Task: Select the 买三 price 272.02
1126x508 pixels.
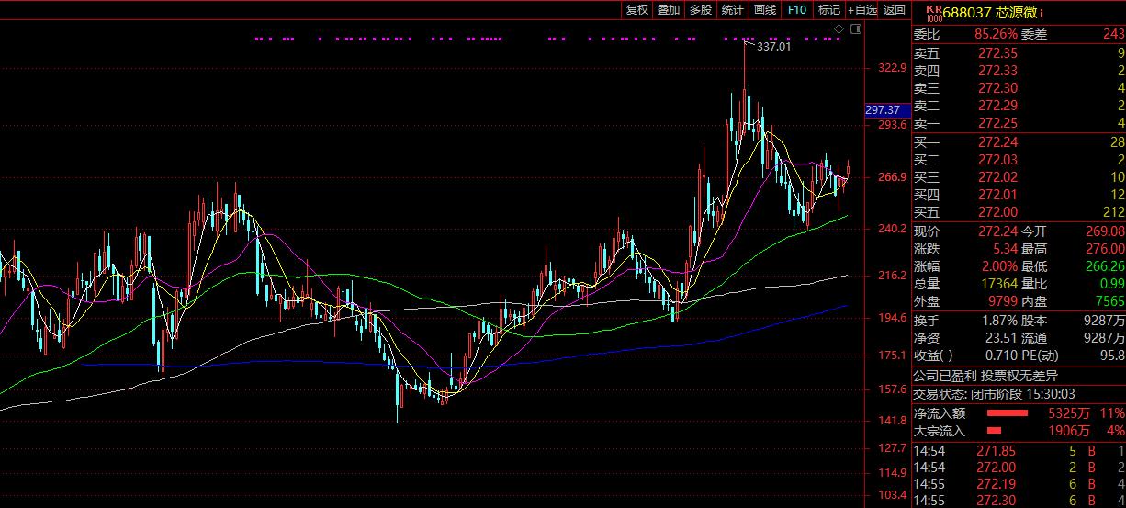Action: coord(997,177)
